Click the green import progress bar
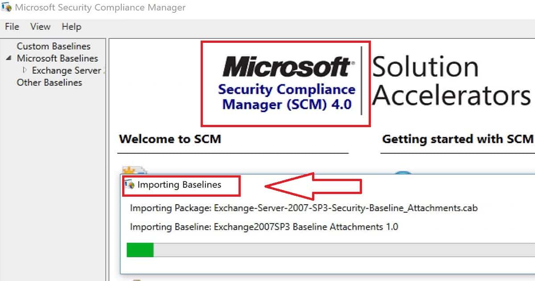Viewport: 535px width, 281px height. [140, 250]
